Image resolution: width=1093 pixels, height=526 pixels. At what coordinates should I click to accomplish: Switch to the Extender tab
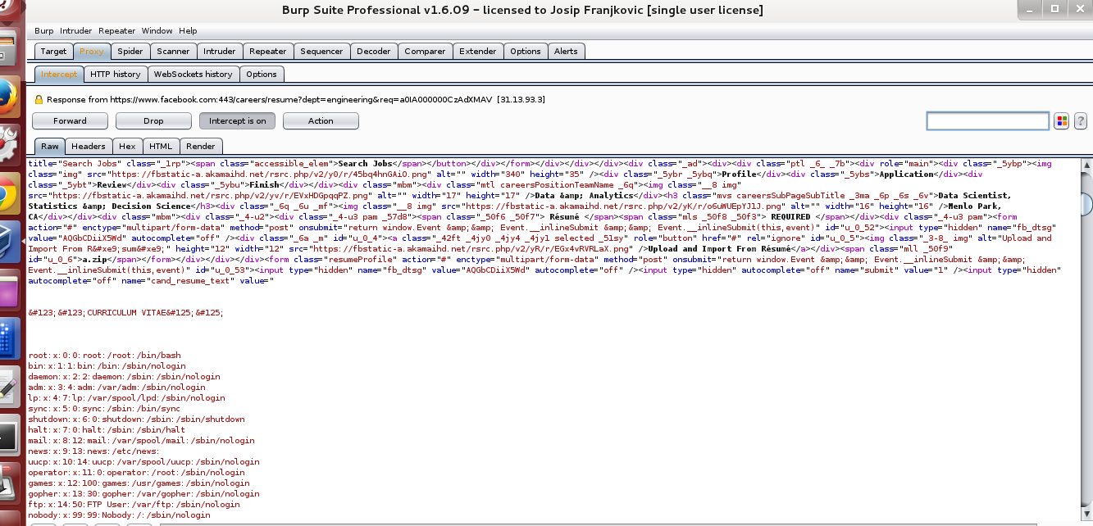coord(478,51)
